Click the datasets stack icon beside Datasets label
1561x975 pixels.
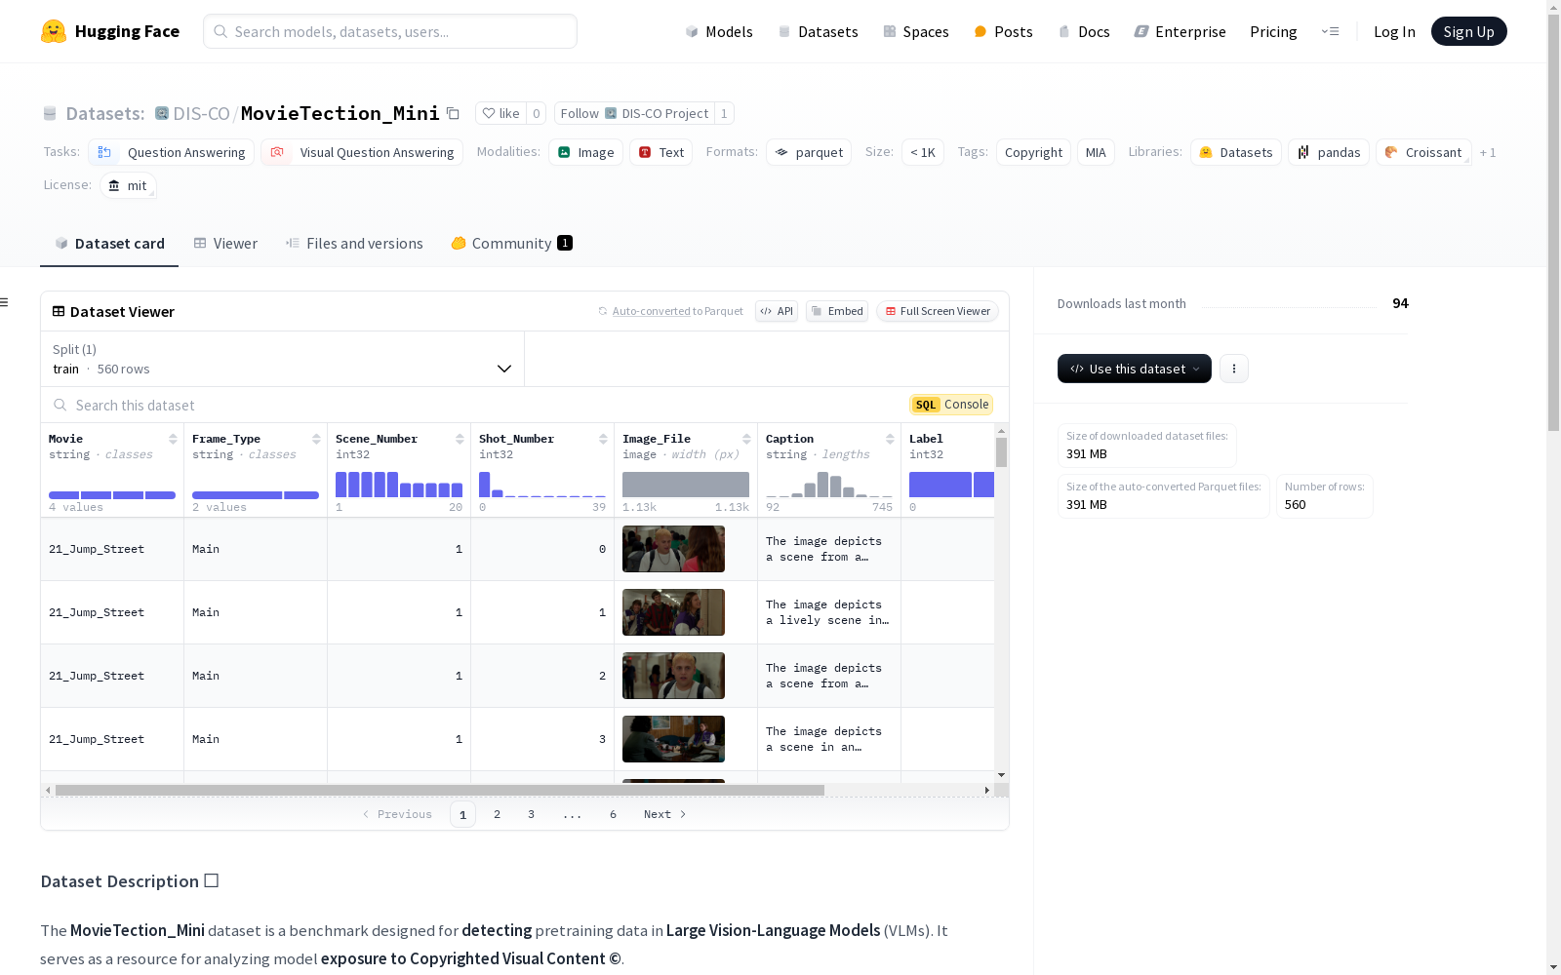click(50, 113)
